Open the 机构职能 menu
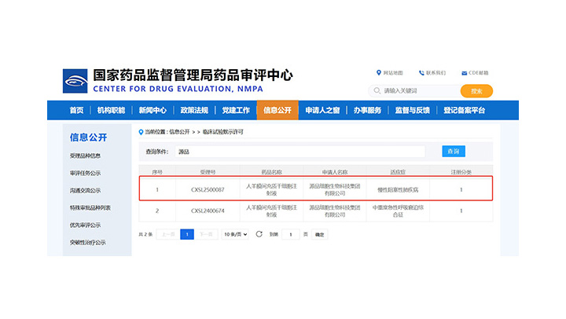 coord(111,110)
